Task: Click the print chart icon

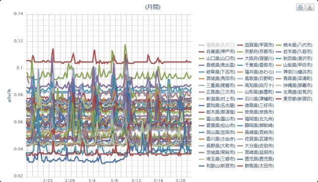Action: coord(300,7)
